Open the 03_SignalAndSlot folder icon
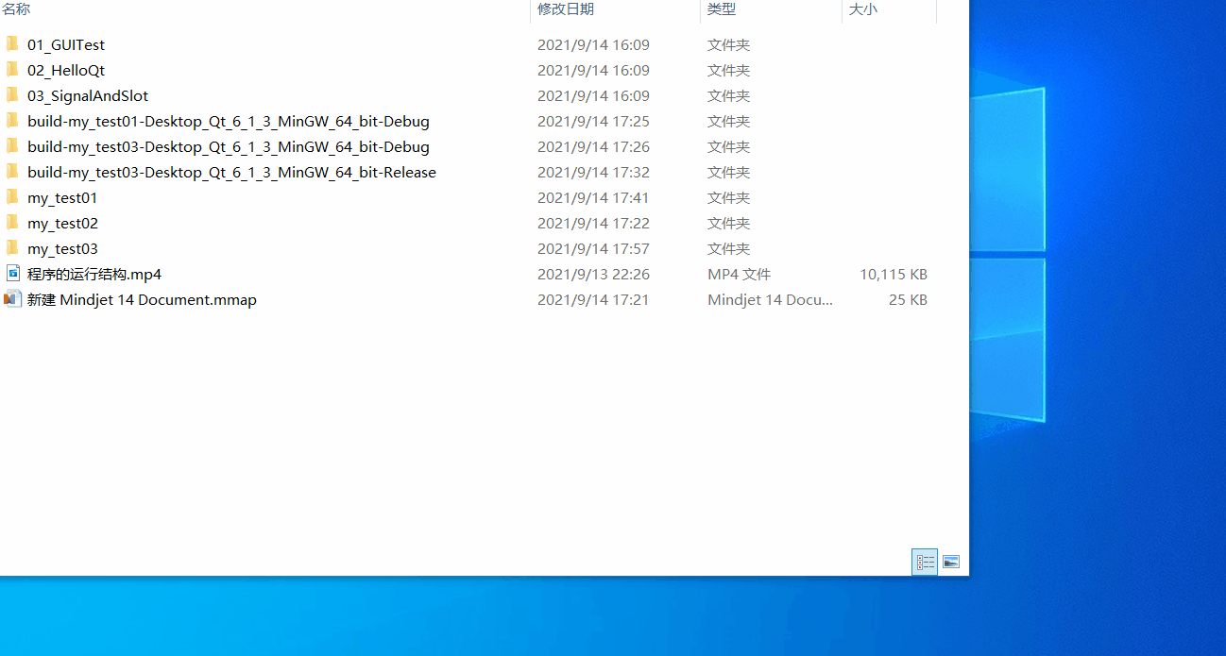The width and height of the screenshot is (1226, 656). pyautogui.click(x=12, y=94)
